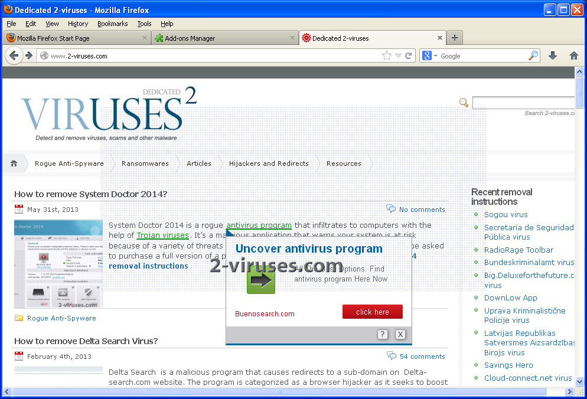Open the File menu
This screenshot has height=399, width=587.
(x=11, y=24)
